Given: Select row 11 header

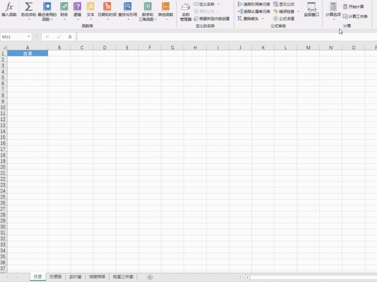Looking at the screenshot, I should pos(3,113).
